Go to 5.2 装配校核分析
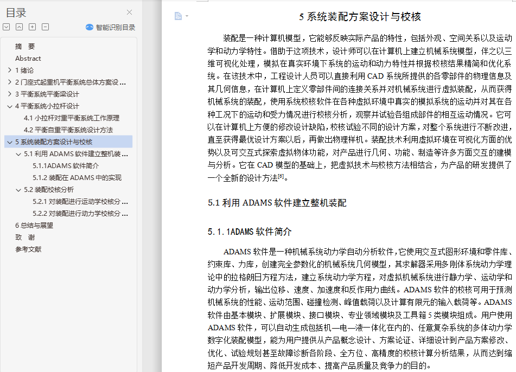This screenshot has width=516, height=372. click(49, 189)
